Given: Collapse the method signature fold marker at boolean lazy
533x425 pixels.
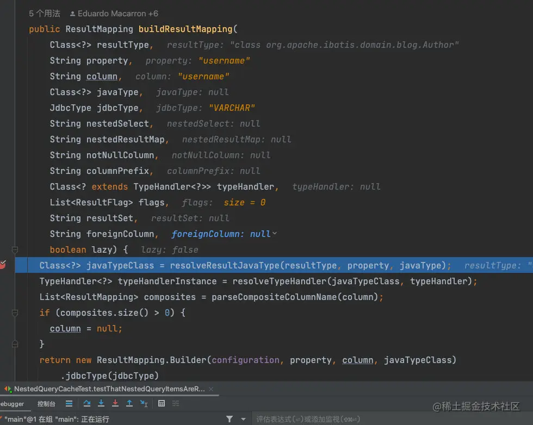Looking at the screenshot, I should pos(15,249).
